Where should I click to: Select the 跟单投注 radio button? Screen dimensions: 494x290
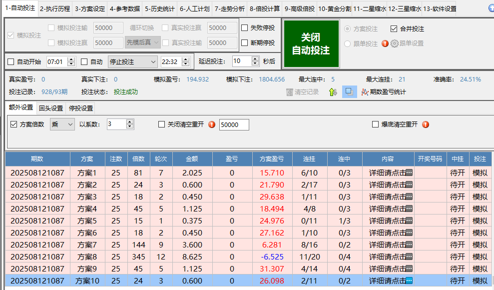[348, 43]
